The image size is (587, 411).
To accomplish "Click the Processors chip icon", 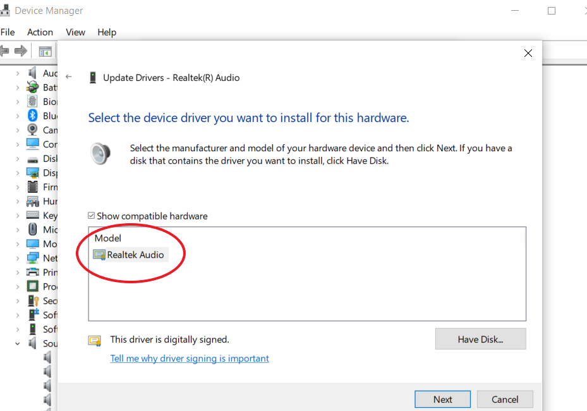I will 33,286.
